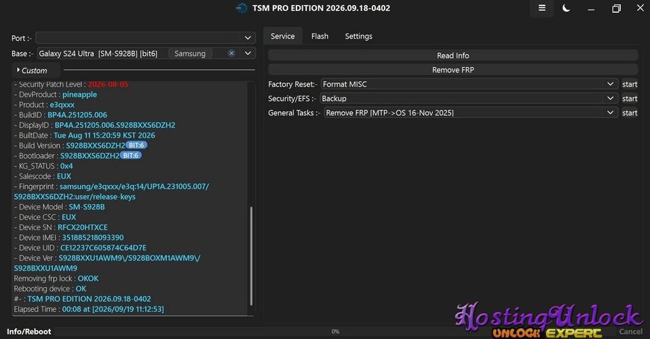Click the Read Info button
This screenshot has width=650, height=339.
[x=453, y=56]
